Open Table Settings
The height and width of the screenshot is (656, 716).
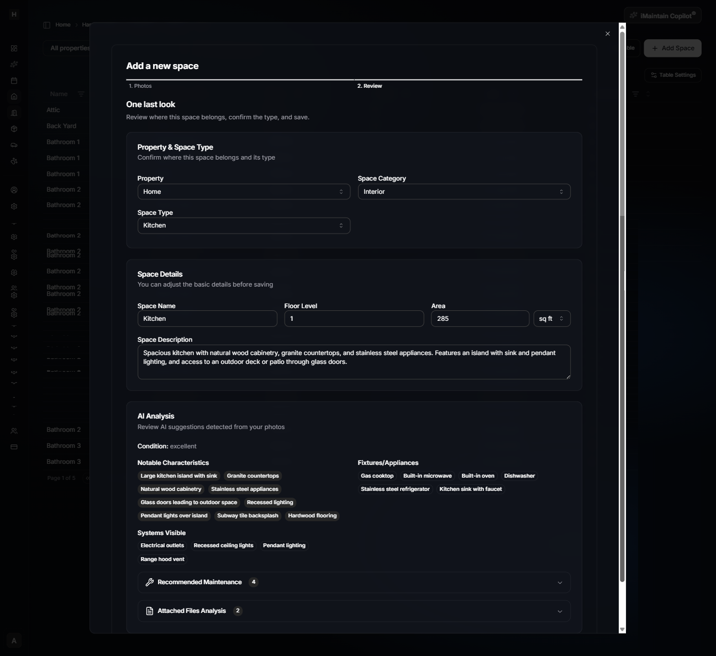(672, 75)
